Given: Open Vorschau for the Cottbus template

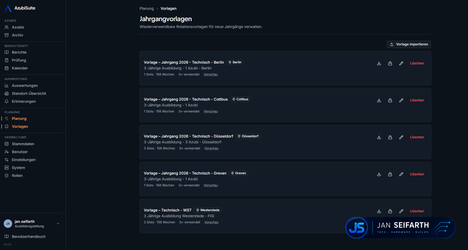Looking at the screenshot, I should point(211,111).
